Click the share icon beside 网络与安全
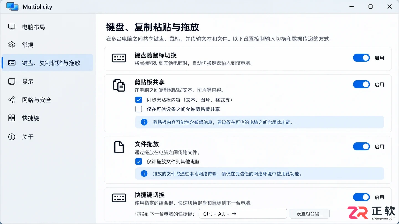 [x=12, y=100]
